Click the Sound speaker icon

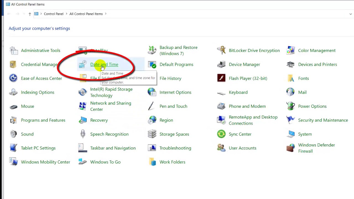(13, 134)
